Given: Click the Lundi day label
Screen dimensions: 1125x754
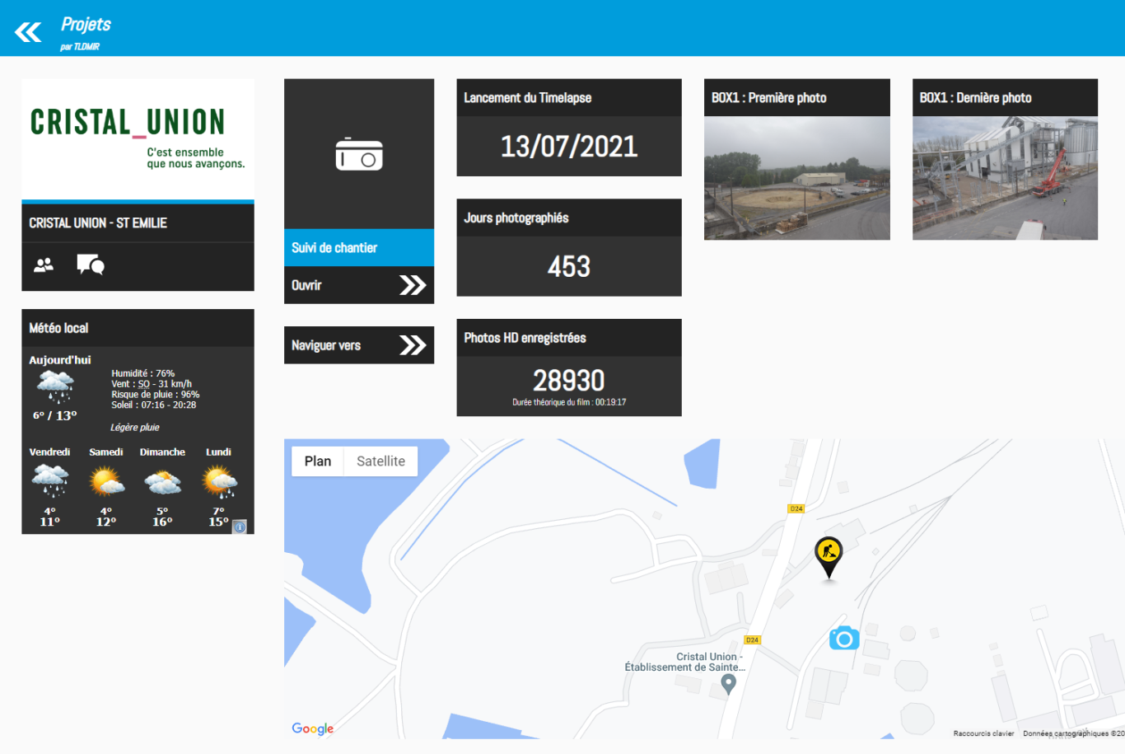Looking at the screenshot, I should point(218,452).
